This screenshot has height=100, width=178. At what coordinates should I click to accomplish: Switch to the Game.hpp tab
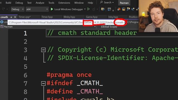[x=92, y=17]
